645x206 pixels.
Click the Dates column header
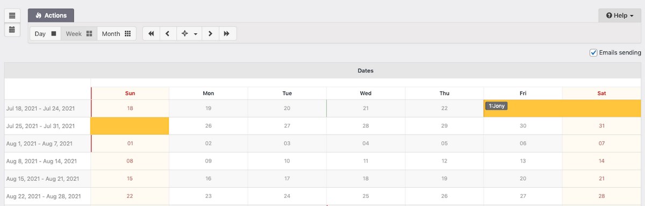(x=365, y=70)
